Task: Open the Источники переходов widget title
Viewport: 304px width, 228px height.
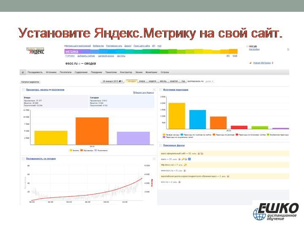Action: pyautogui.click(x=176, y=90)
